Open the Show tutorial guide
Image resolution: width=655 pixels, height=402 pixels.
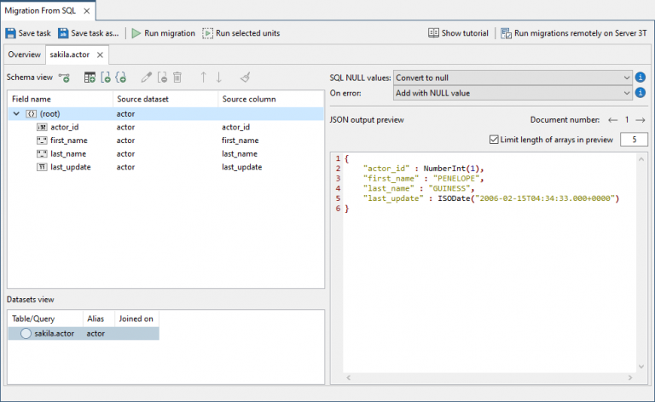click(x=458, y=33)
